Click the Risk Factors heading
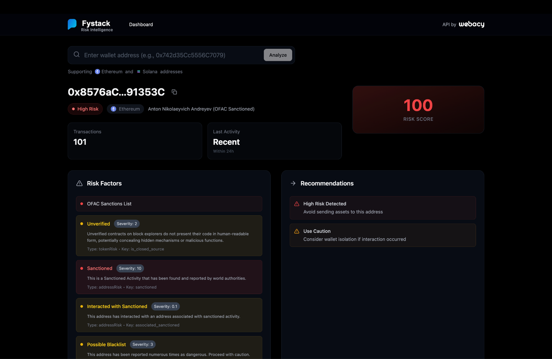This screenshot has height=359, width=552. click(x=104, y=183)
